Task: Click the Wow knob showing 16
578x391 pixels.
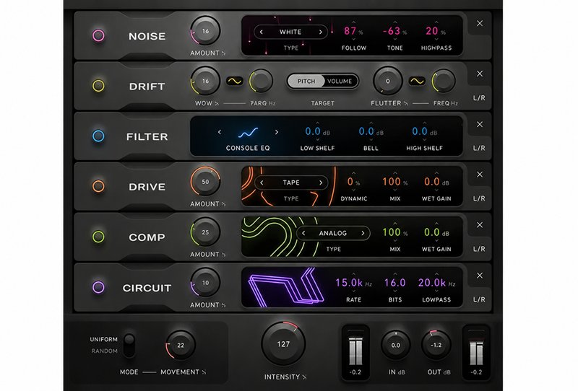Action: pyautogui.click(x=205, y=81)
